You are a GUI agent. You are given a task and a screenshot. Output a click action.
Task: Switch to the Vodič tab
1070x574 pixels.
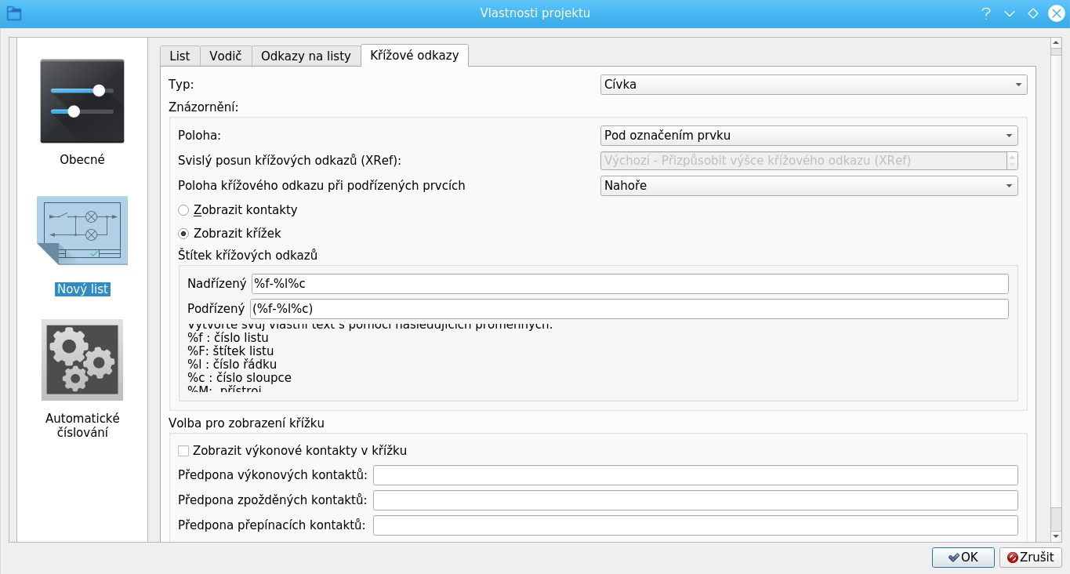226,56
